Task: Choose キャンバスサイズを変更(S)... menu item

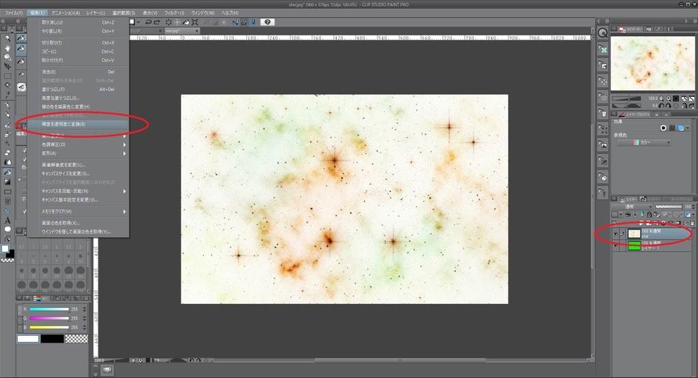Action: coord(78,174)
